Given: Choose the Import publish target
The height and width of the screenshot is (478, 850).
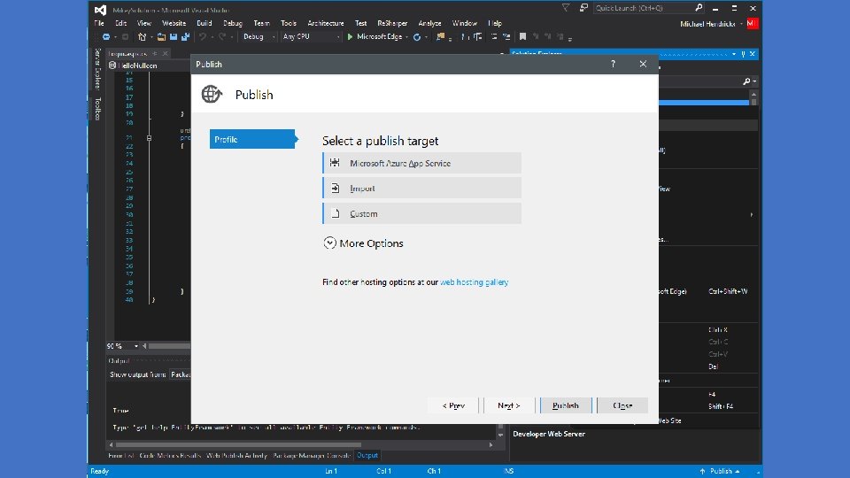Looking at the screenshot, I should pyautogui.click(x=421, y=188).
